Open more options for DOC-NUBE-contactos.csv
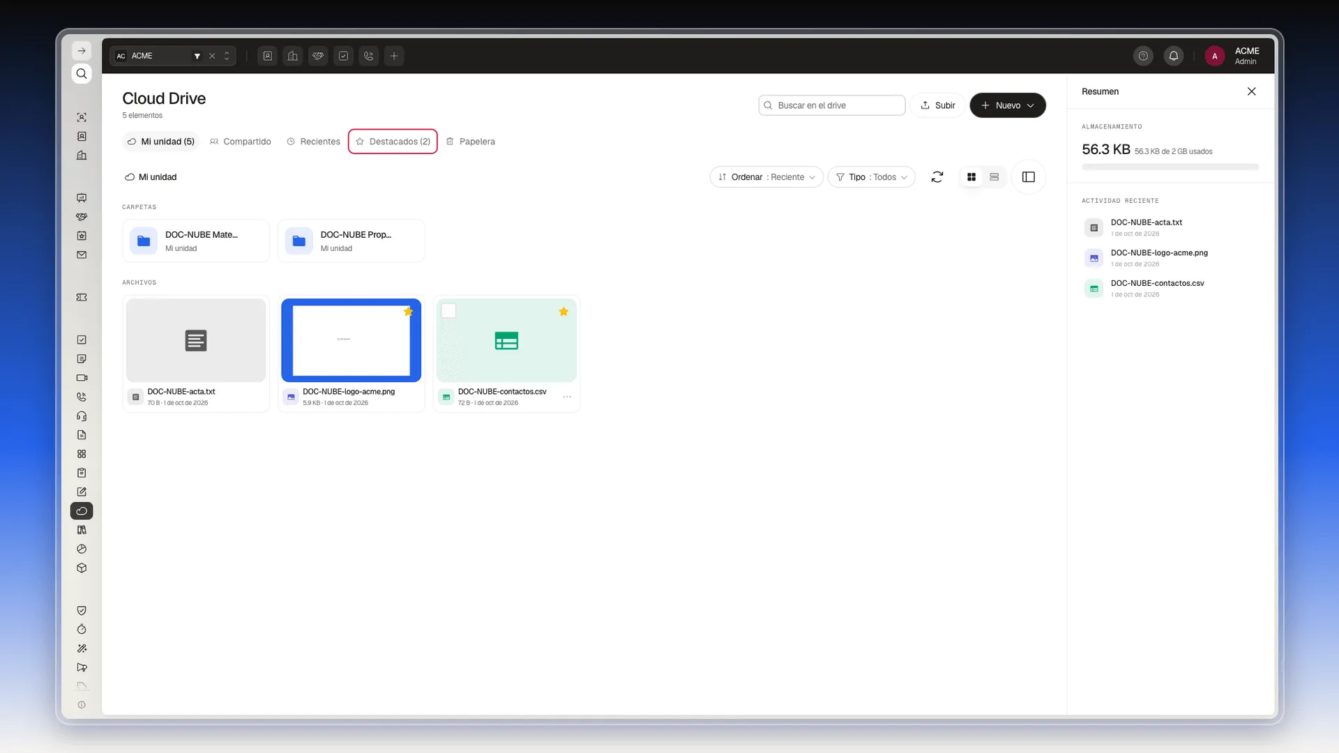Screen dimensions: 1339x753 [x=567, y=397]
